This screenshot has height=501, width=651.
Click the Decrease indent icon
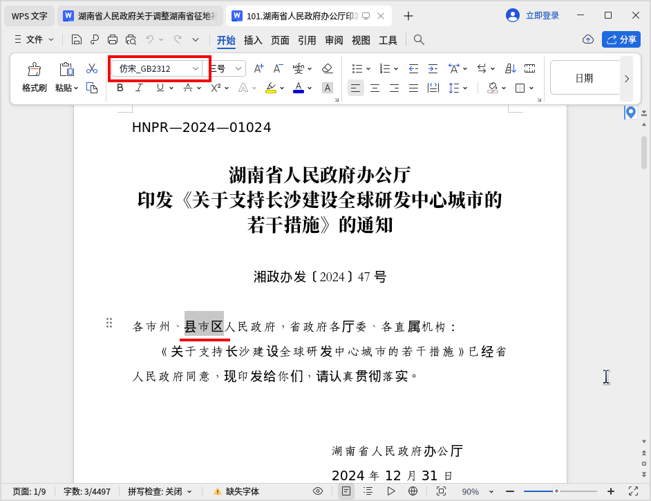point(413,68)
